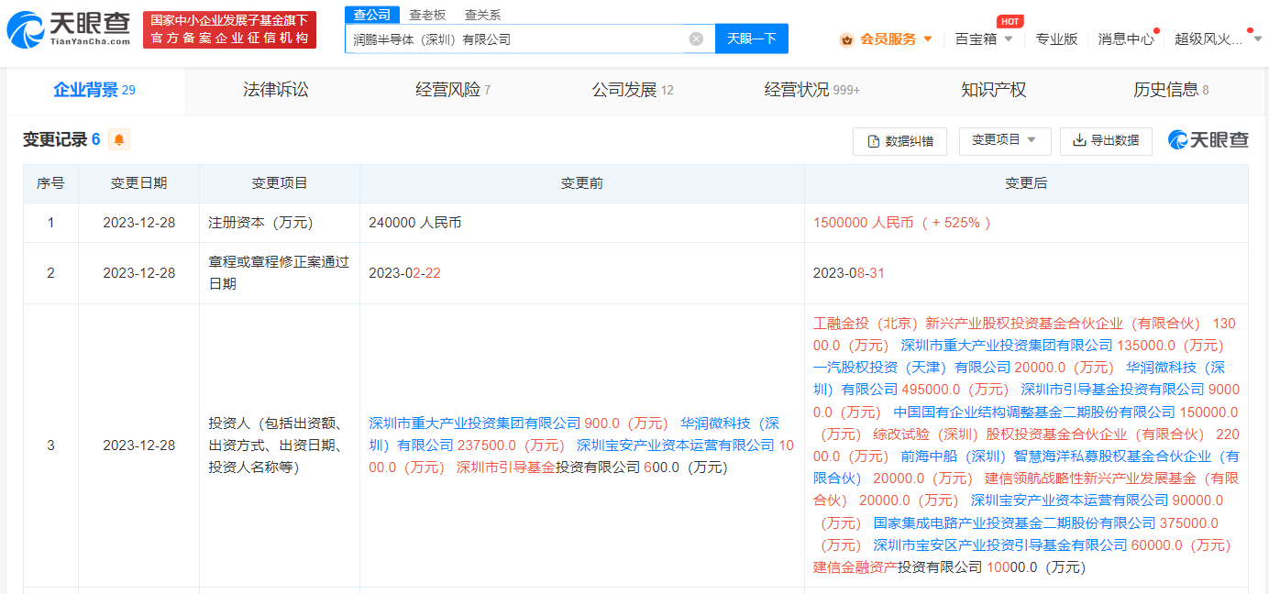Select the 投资人 change item cell
1269x594 pixels.
click(x=279, y=445)
